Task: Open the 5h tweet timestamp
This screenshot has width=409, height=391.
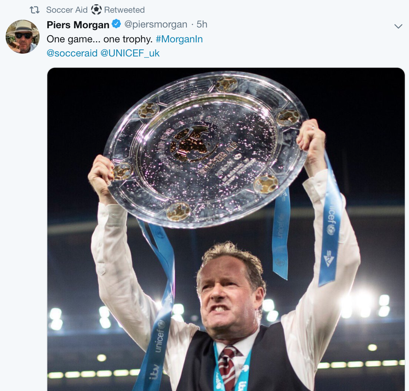Action: (202, 24)
